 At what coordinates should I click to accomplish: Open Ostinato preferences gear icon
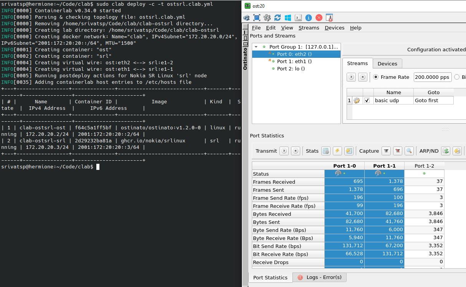click(x=268, y=18)
